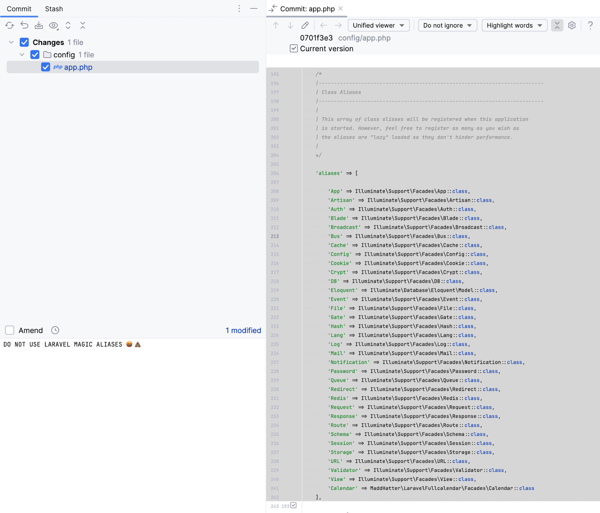600x513 pixels.
Task: Toggle the Current version checkbox
Action: (x=294, y=49)
